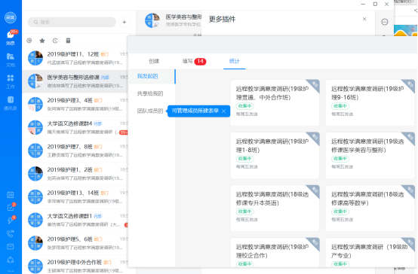Click the circled minus icon at top right
418x274 pixels.
point(384,22)
